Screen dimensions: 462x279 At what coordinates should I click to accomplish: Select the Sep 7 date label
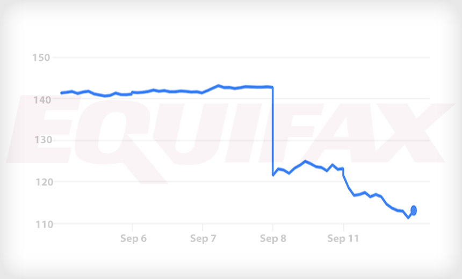pyautogui.click(x=203, y=238)
